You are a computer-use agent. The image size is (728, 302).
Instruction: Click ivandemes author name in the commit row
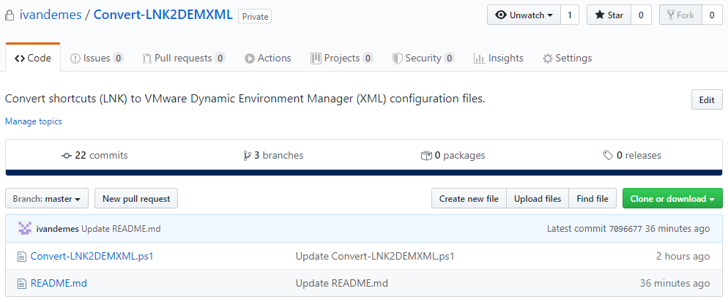[x=58, y=229]
